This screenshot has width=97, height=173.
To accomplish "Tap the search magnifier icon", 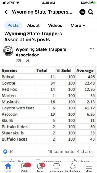I will [x=91, y=12].
